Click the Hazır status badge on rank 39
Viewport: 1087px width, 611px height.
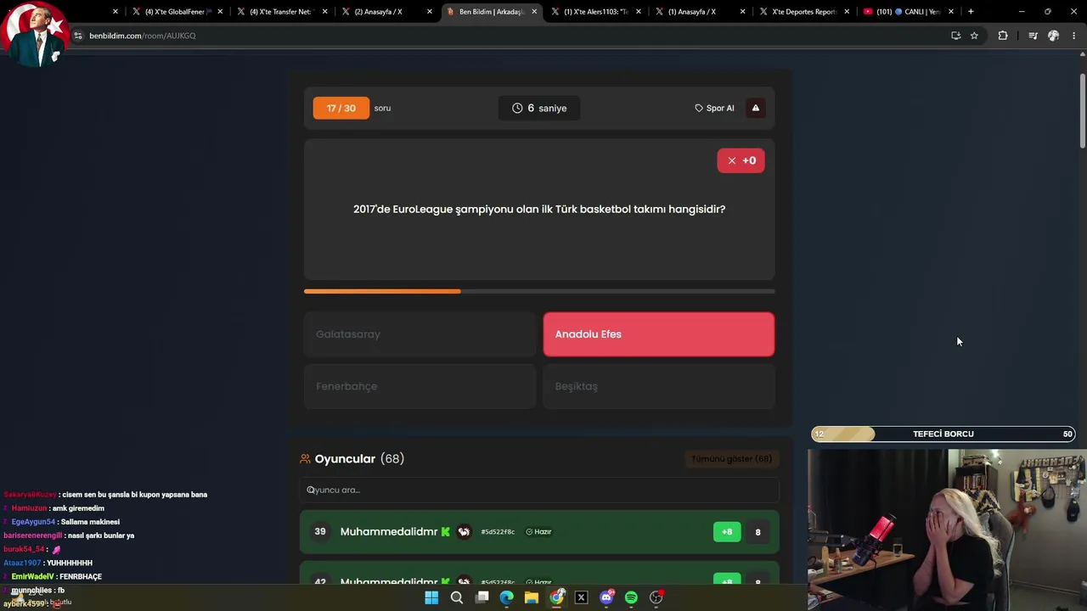(538, 532)
